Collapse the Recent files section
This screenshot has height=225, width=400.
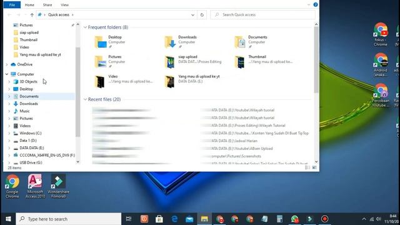coord(85,99)
